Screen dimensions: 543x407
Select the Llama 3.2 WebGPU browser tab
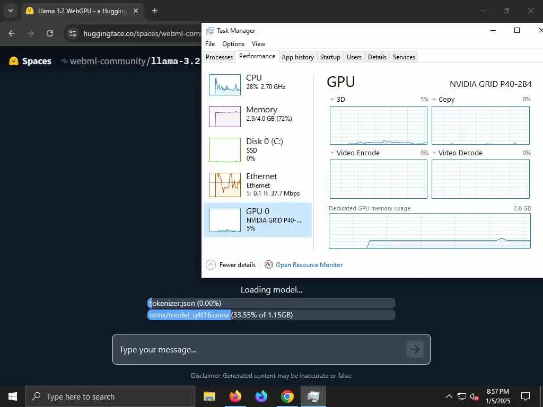coord(82,11)
